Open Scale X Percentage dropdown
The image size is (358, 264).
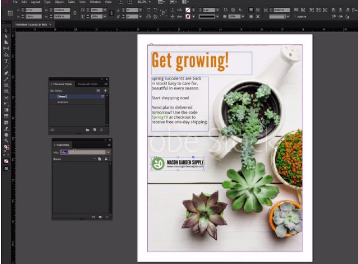pos(105,10)
